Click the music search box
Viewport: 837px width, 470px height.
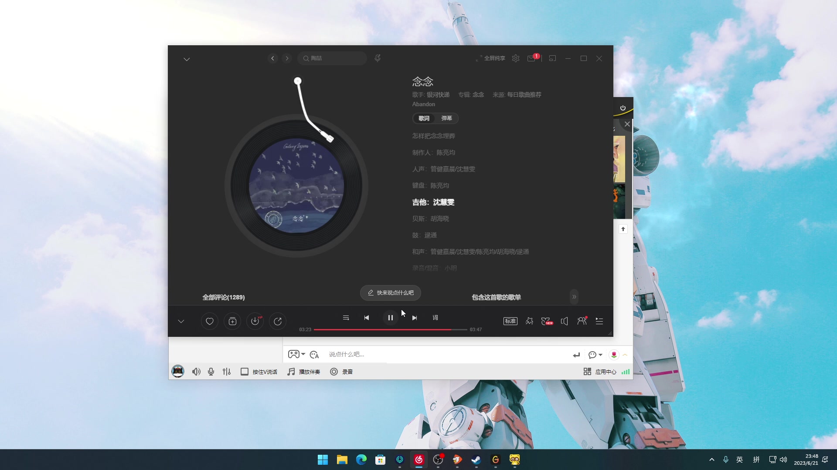coord(332,58)
